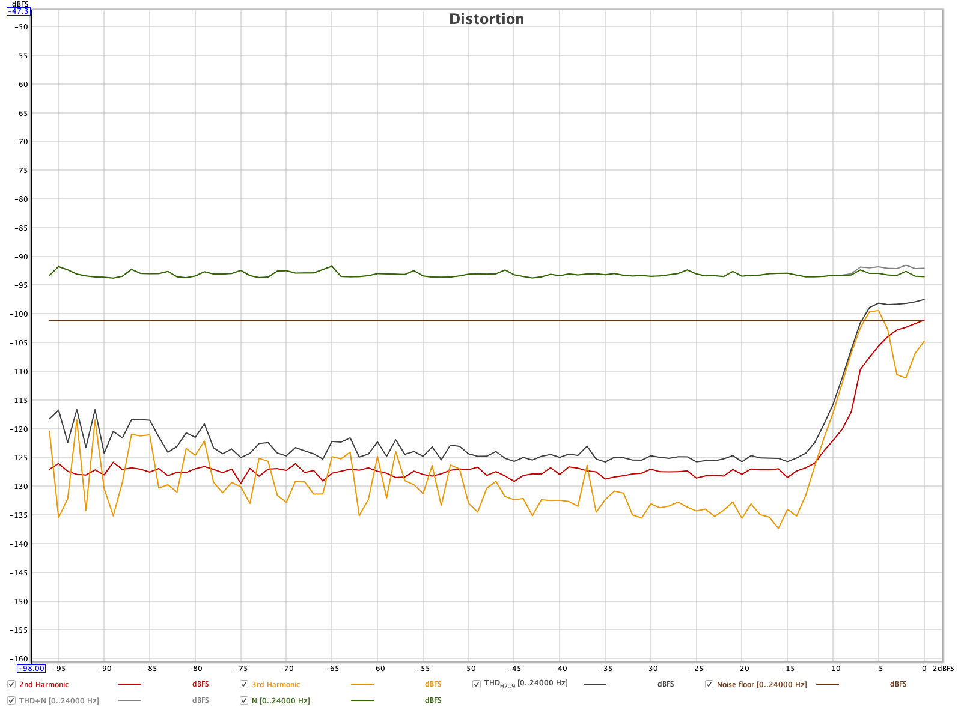
Task: Click the grey THD+N line swatch
Action: point(130,700)
